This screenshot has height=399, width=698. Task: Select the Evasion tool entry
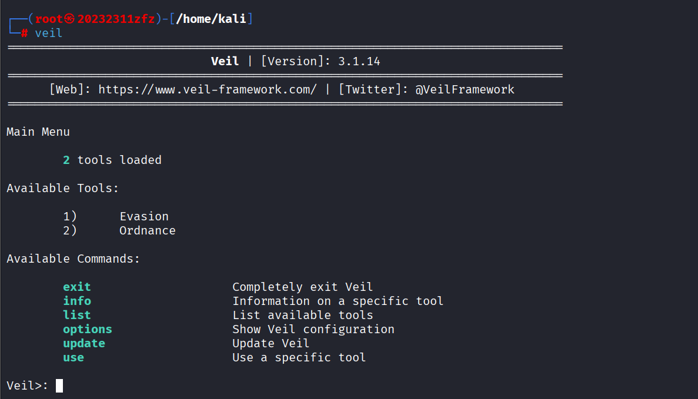point(144,216)
